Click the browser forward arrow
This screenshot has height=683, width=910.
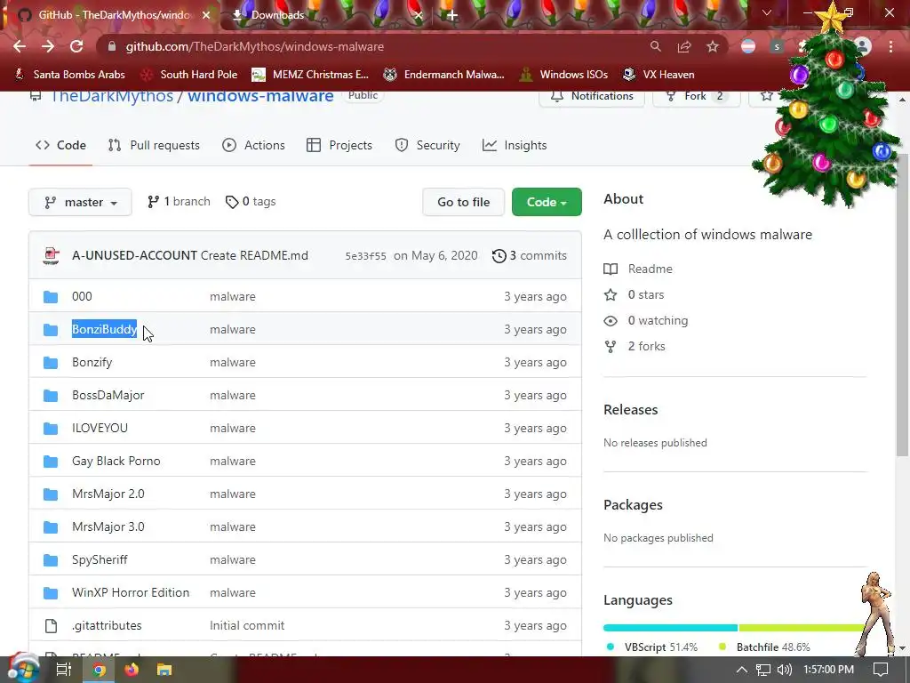click(x=48, y=46)
